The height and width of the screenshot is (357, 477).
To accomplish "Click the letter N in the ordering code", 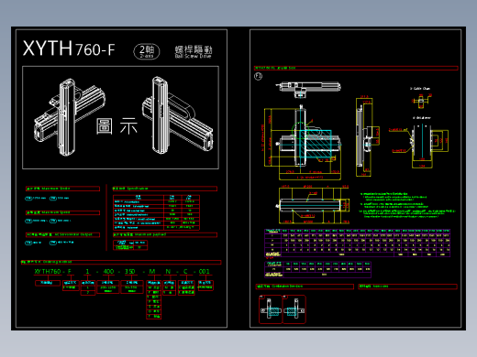I will pos(168,271).
